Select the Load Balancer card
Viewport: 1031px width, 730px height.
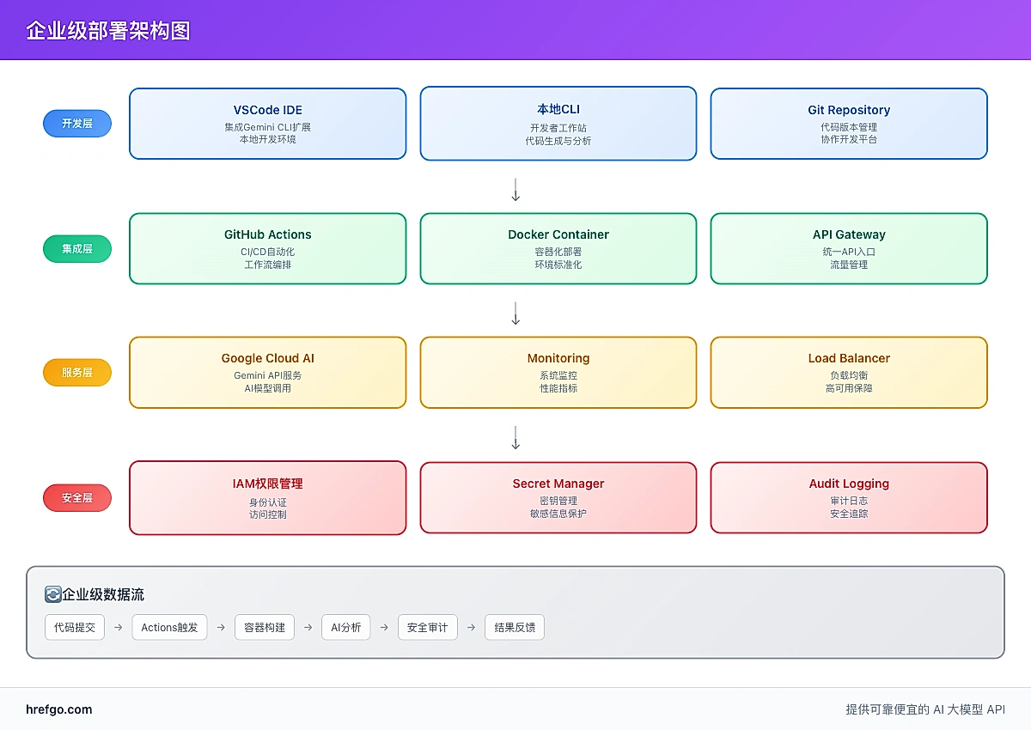point(849,373)
